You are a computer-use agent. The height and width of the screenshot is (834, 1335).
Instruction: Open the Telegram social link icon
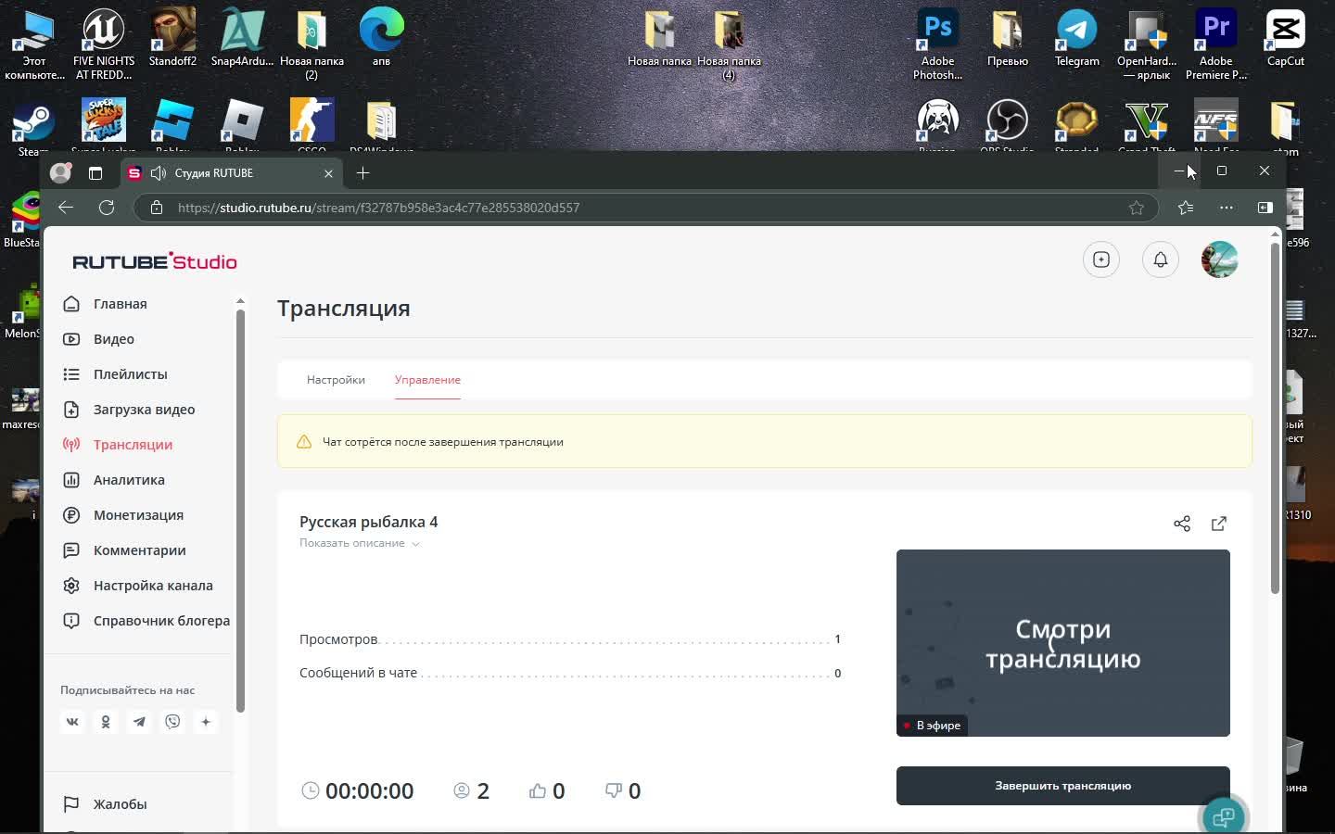click(x=139, y=722)
